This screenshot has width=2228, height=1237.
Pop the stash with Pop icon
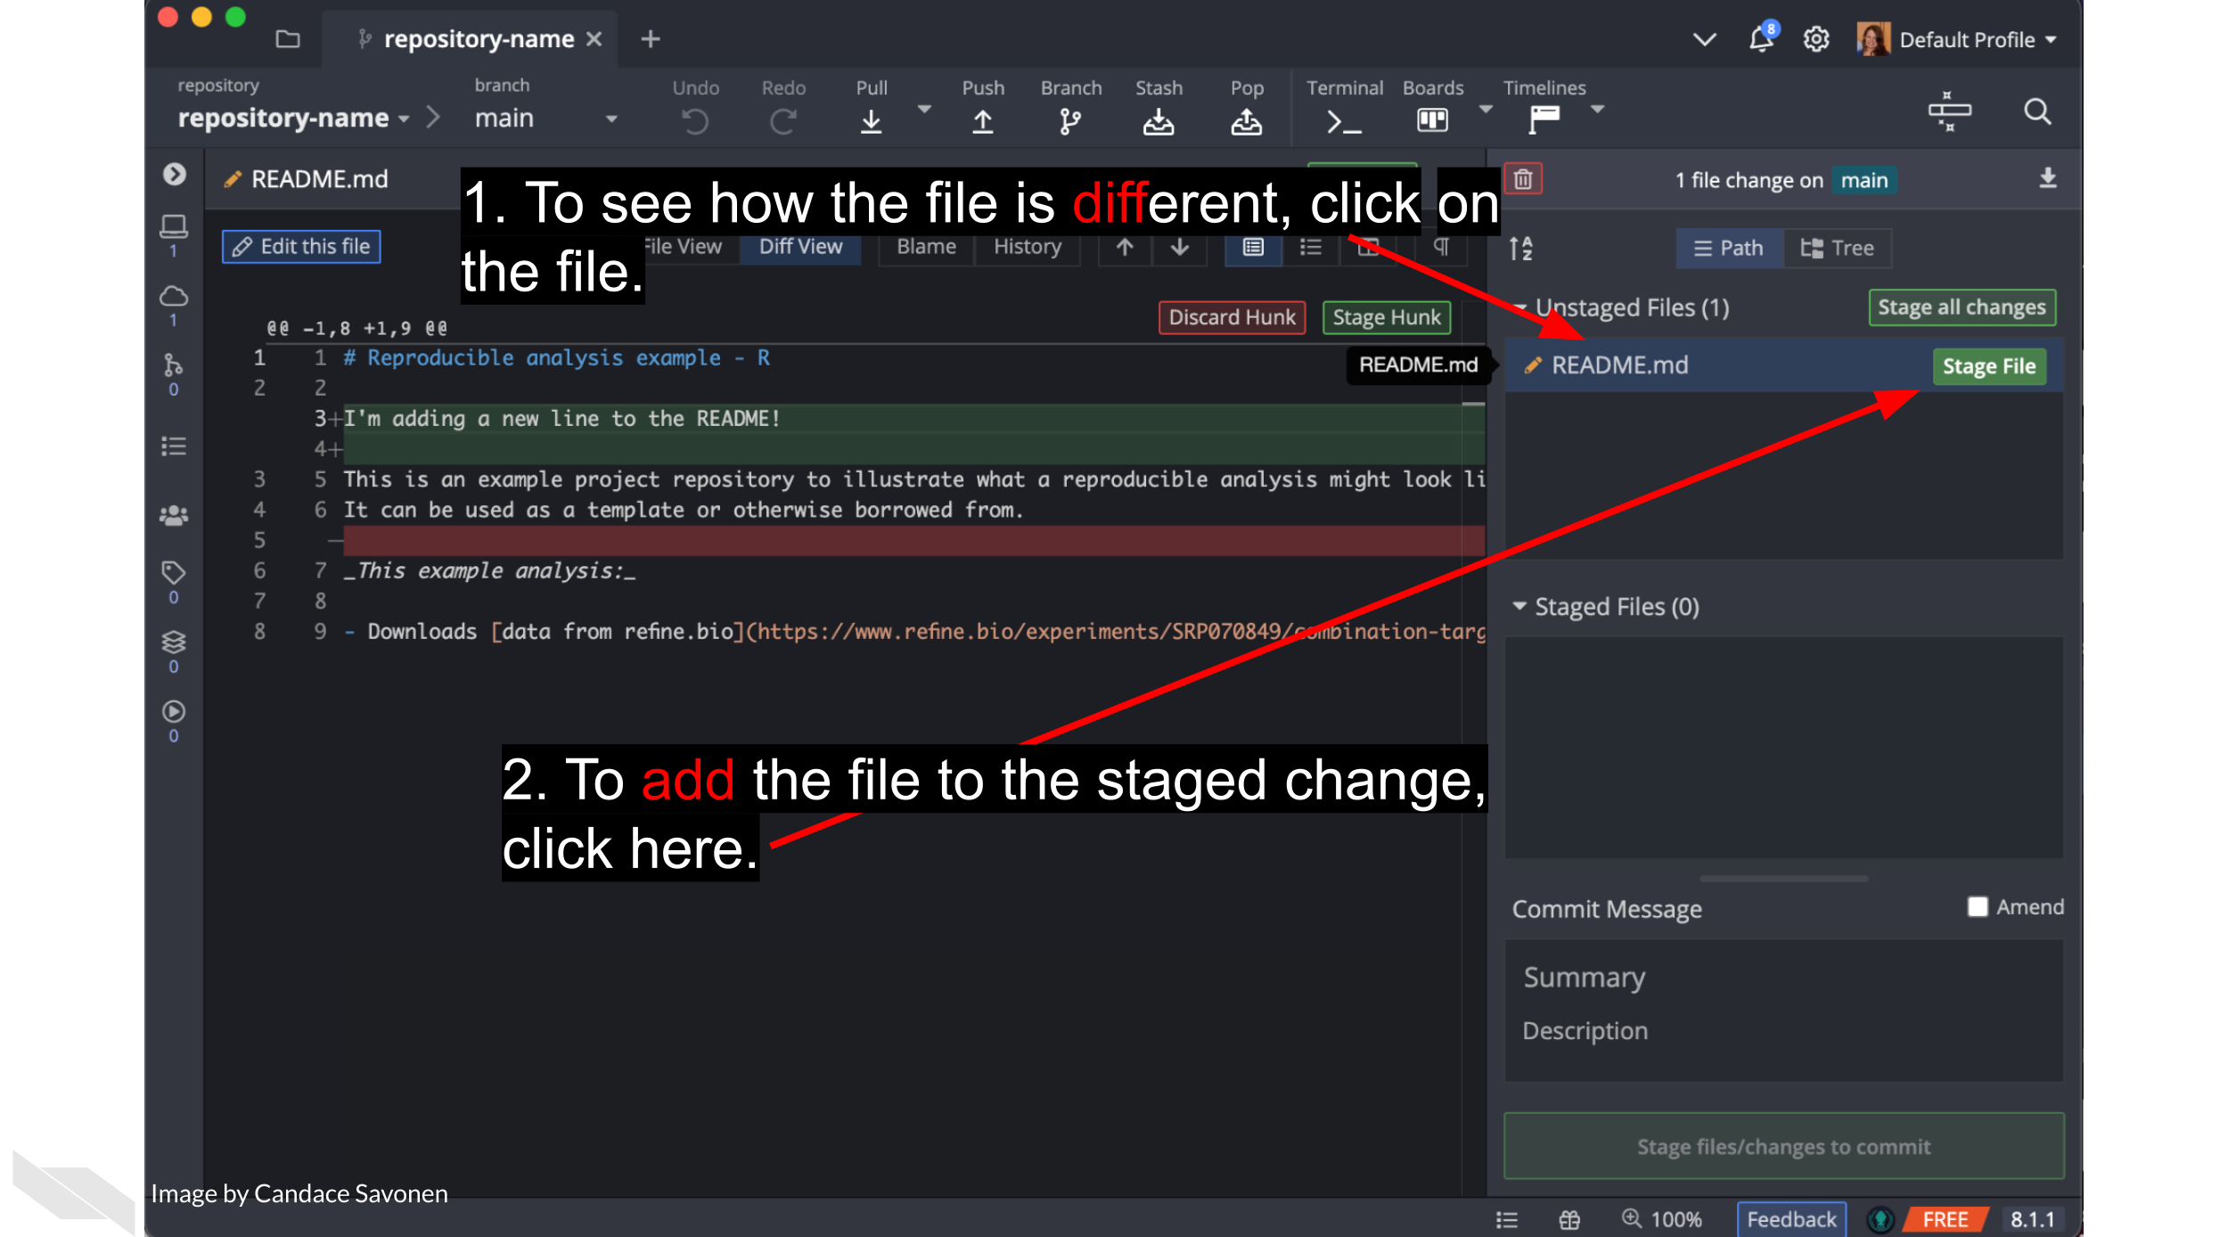click(x=1246, y=121)
